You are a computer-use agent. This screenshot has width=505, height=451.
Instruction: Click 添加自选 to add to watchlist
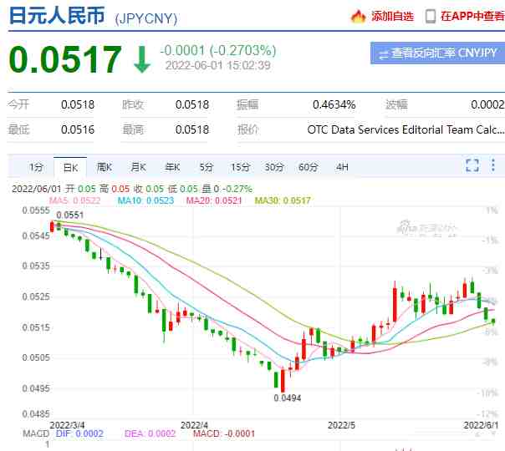[392, 16]
